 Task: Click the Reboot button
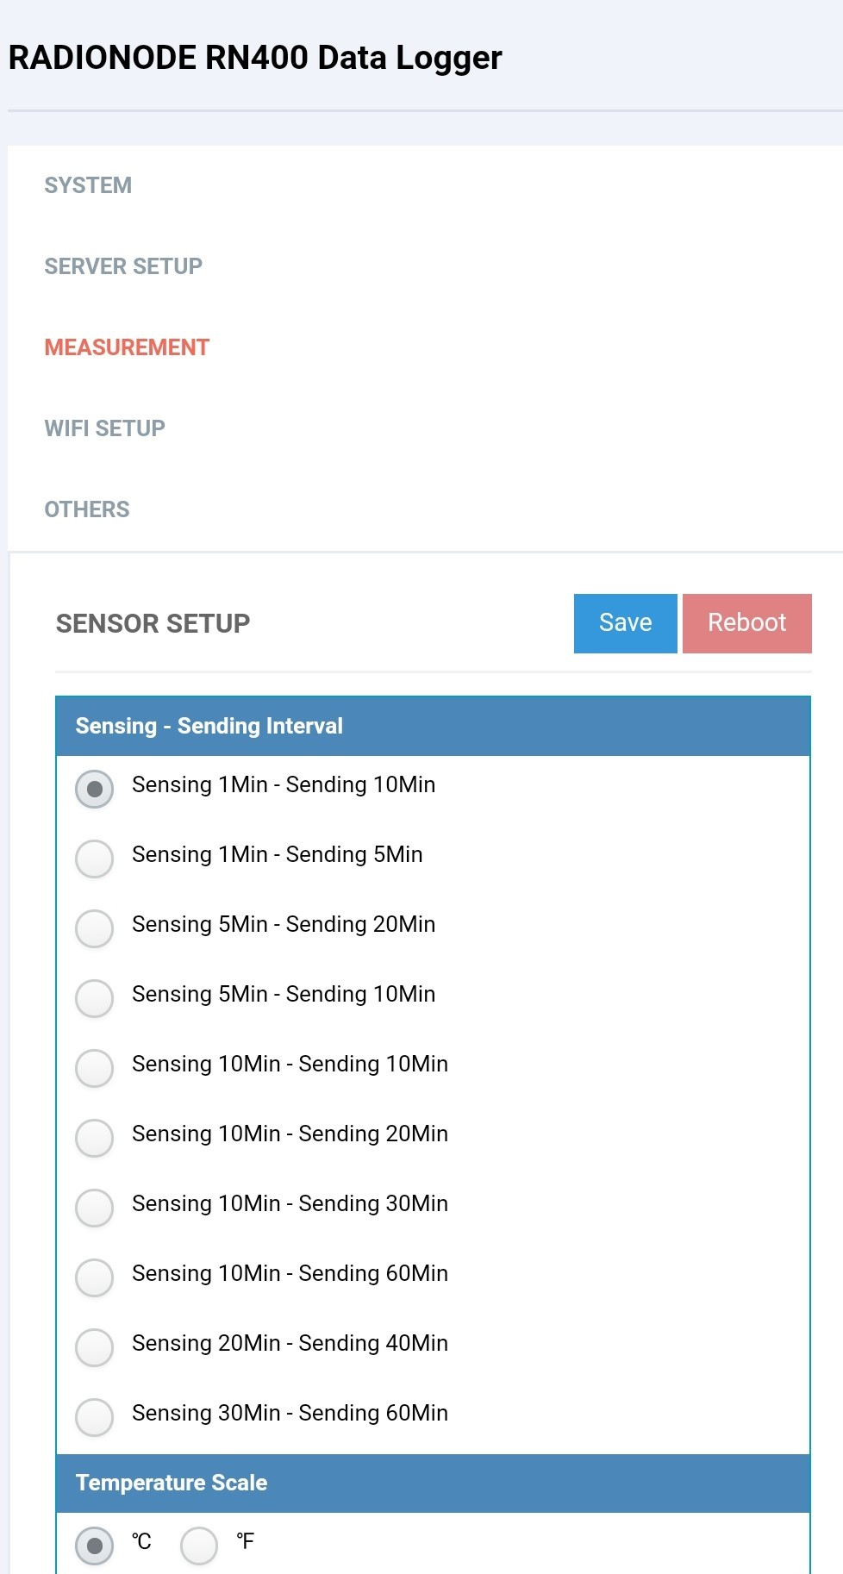pyautogui.click(x=747, y=623)
